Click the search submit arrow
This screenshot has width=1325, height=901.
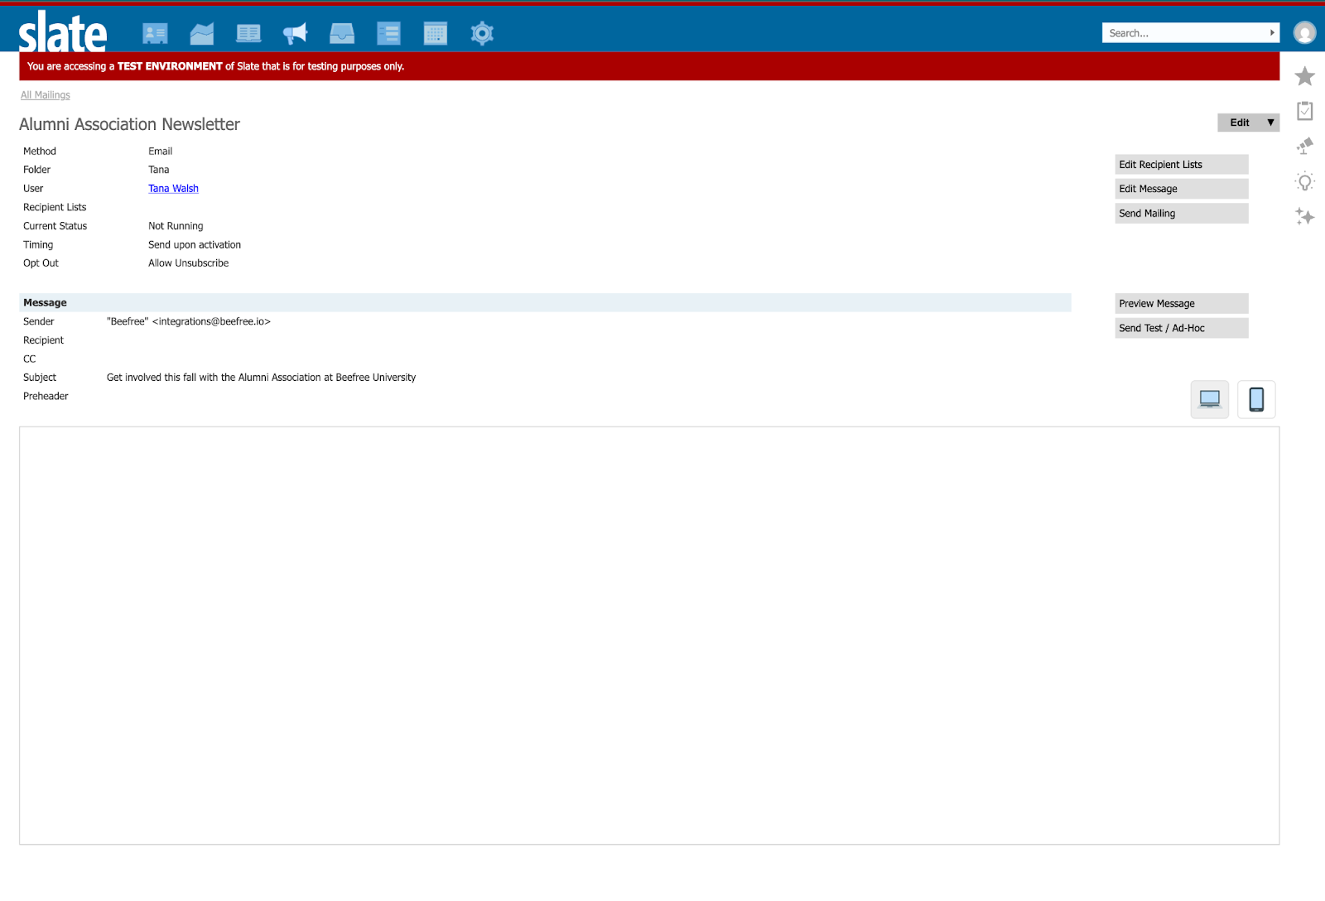pos(1272,33)
